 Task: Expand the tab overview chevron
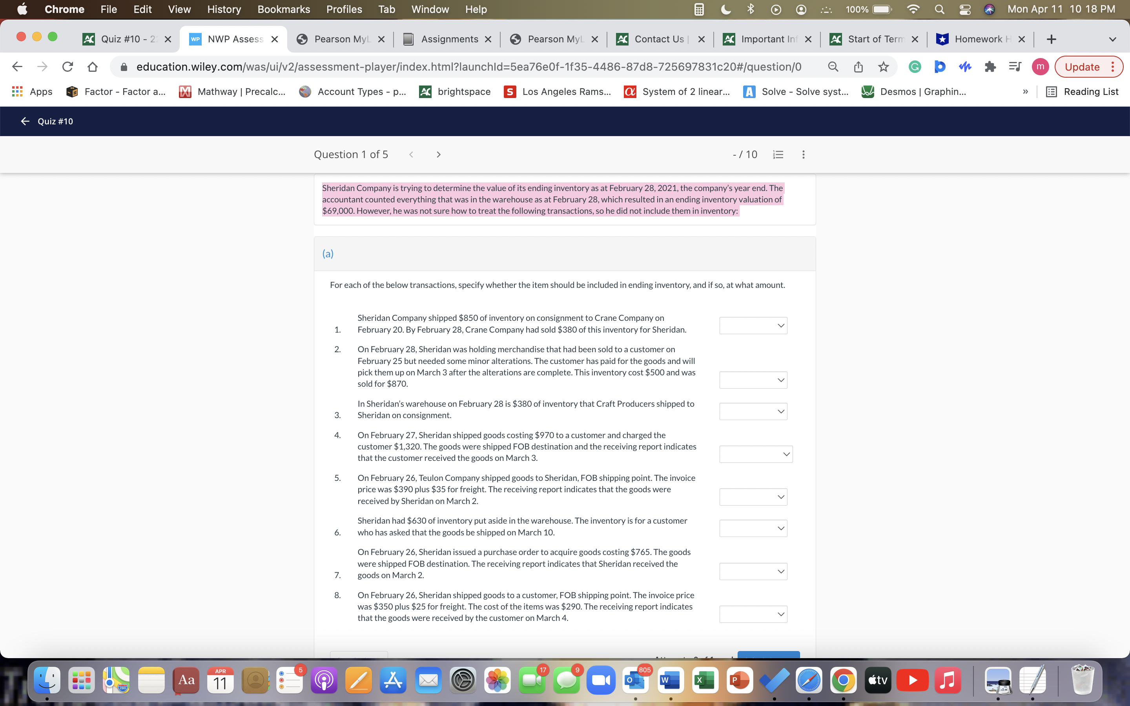tap(1113, 39)
